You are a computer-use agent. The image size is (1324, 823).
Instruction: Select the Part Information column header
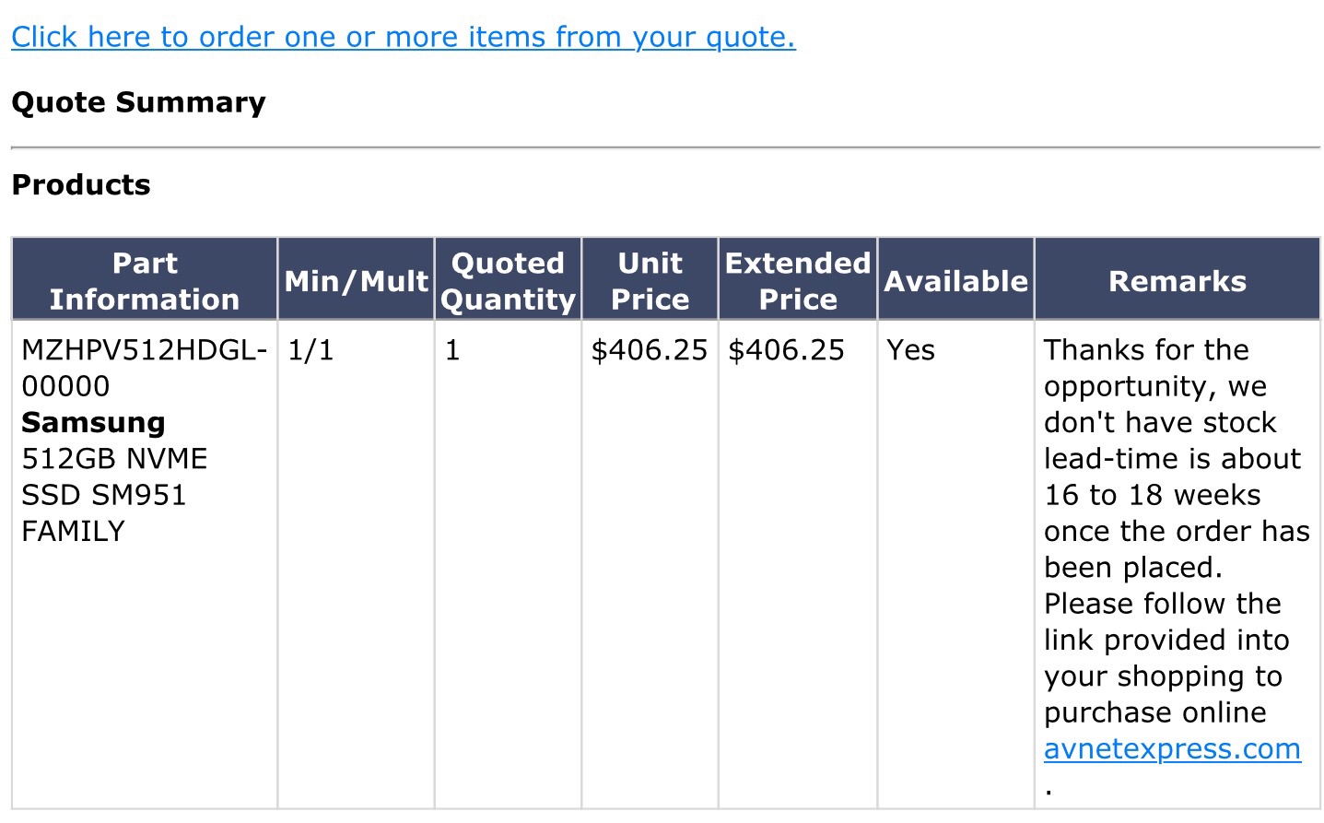point(145,280)
